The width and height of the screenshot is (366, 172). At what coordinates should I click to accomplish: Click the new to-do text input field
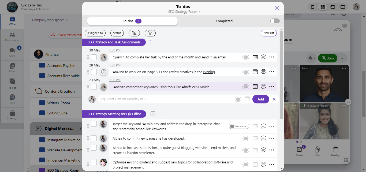pyautogui.click(x=166, y=99)
